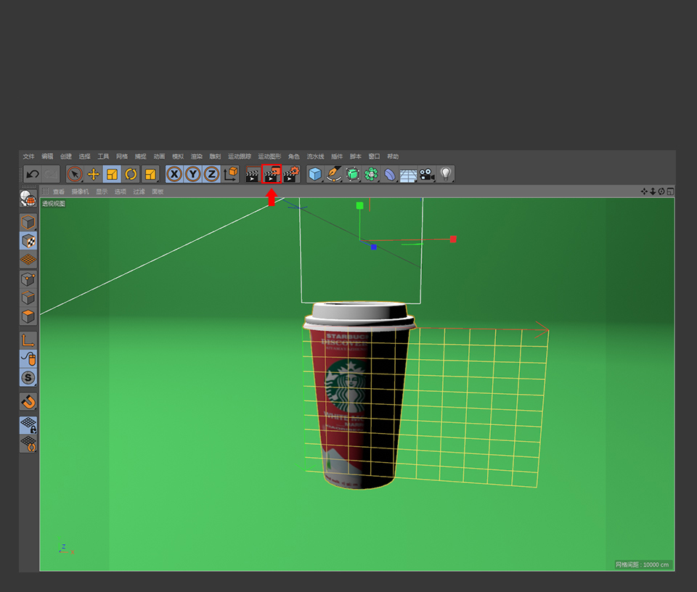Toggle Viewport Solo S icon
Screen dimensions: 697x592
(x=28, y=378)
